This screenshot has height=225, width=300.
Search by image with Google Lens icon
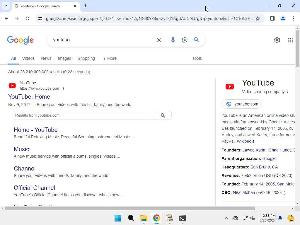[185, 40]
